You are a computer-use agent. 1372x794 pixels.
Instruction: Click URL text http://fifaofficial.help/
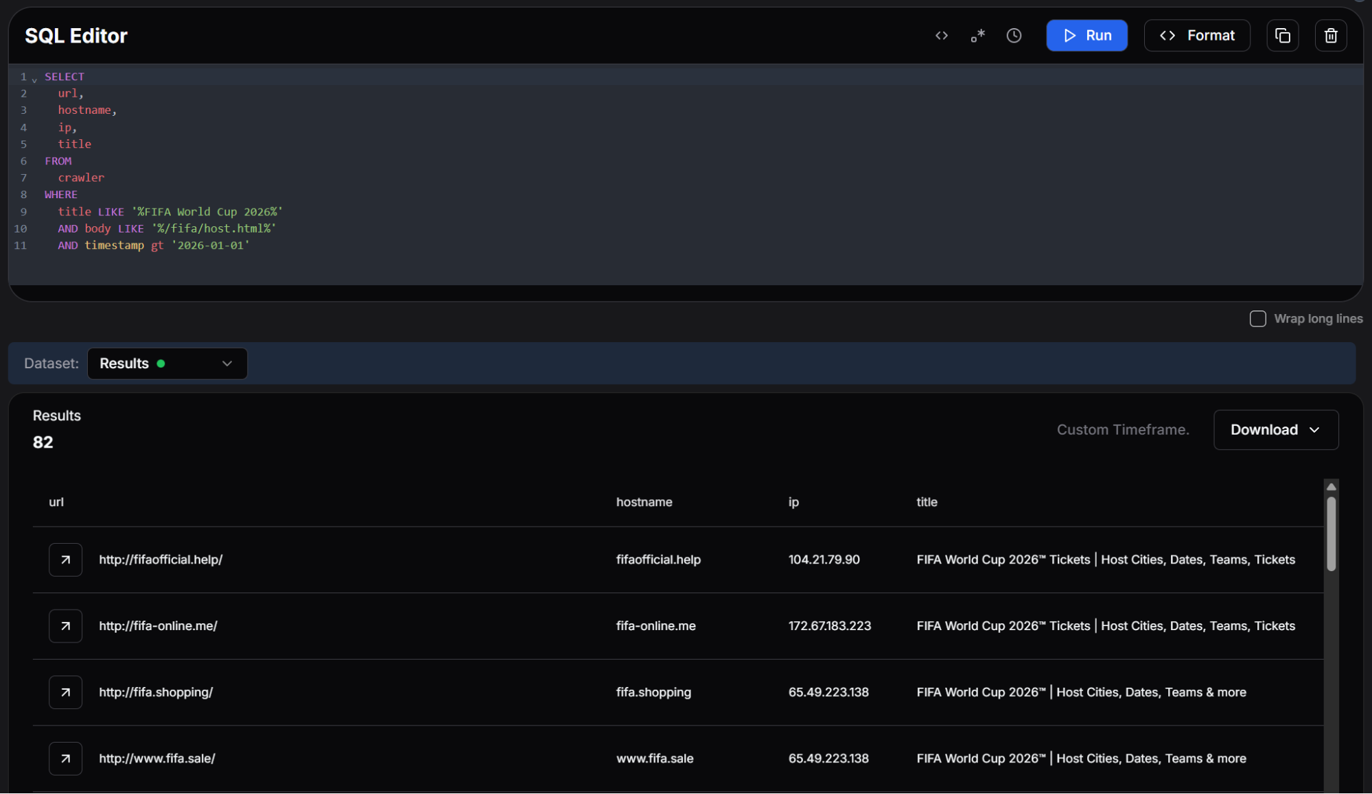161,560
